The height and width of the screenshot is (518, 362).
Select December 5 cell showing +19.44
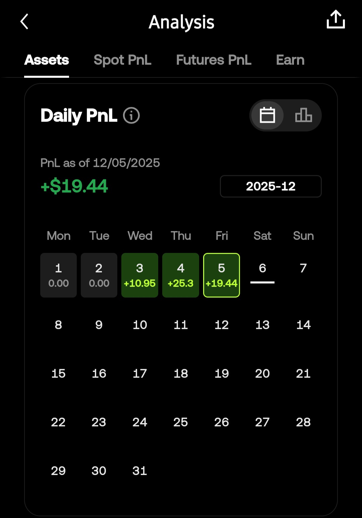[222, 275]
